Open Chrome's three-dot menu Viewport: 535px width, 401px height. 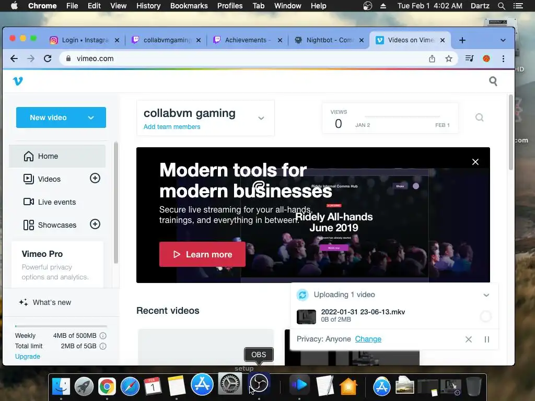tap(503, 58)
